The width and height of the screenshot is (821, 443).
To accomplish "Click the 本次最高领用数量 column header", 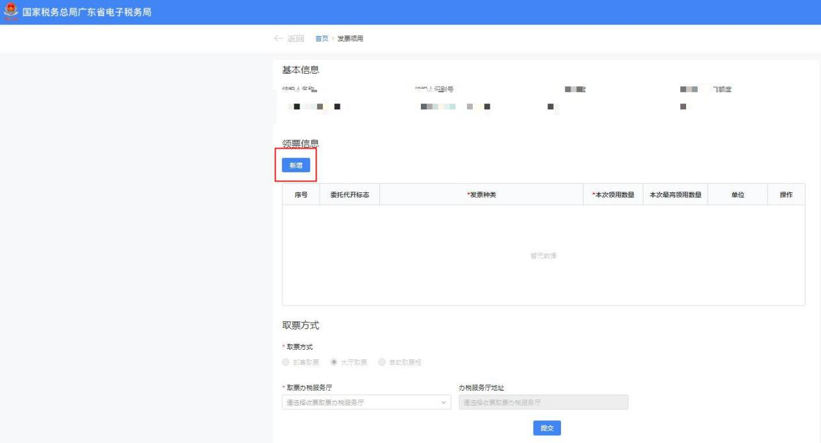I will pos(675,195).
